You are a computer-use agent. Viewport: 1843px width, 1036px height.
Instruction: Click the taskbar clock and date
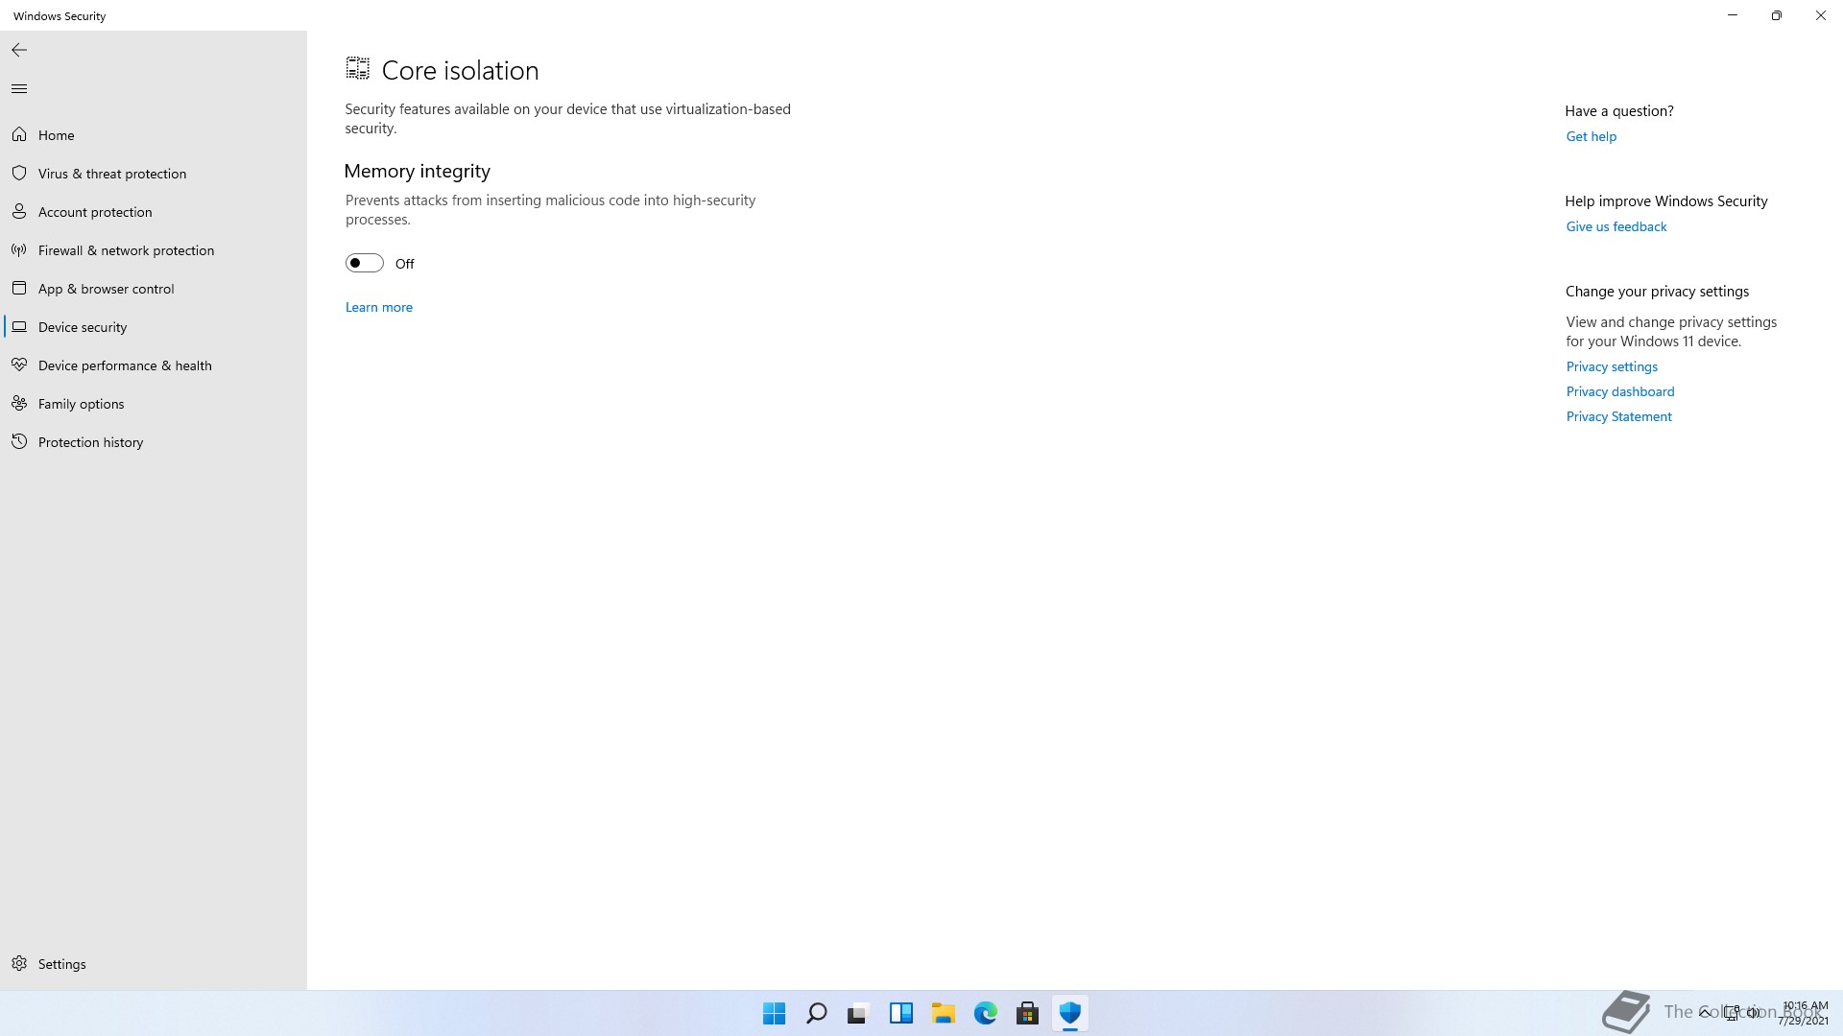[x=1804, y=1013]
